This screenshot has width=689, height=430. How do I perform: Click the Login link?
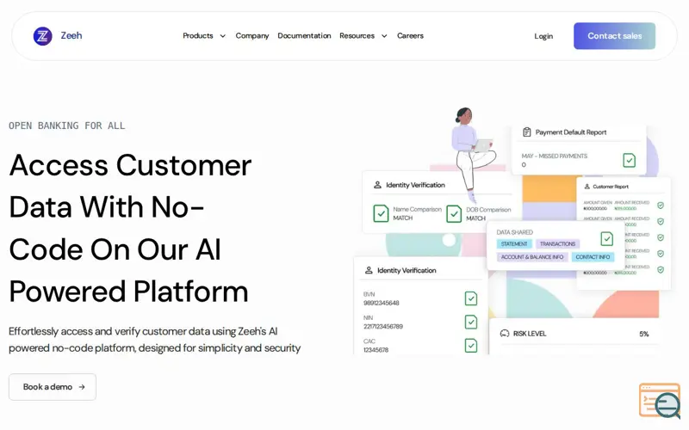pyautogui.click(x=543, y=36)
